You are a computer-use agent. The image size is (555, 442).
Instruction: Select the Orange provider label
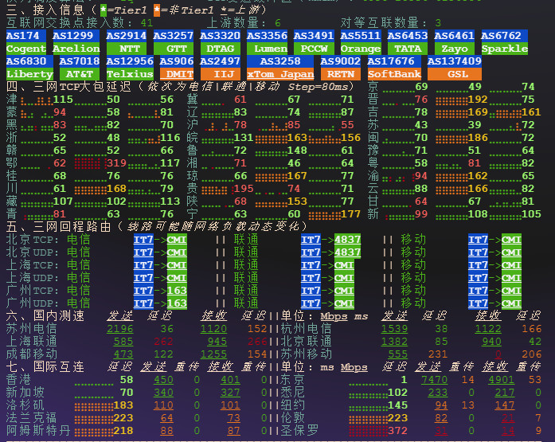361,49
